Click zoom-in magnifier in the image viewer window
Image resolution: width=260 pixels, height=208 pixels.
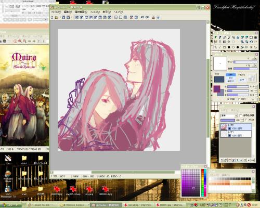point(20,41)
